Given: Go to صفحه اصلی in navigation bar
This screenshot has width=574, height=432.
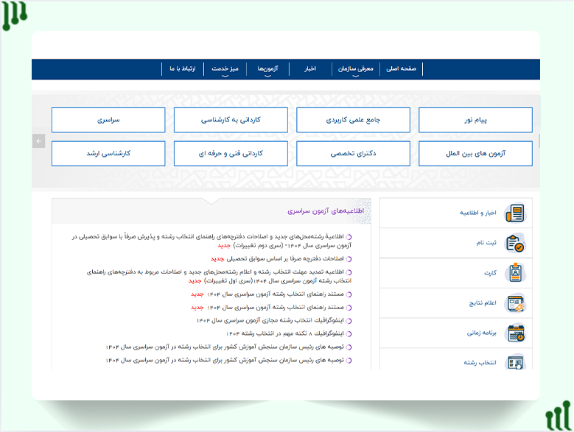Looking at the screenshot, I should (x=402, y=69).
